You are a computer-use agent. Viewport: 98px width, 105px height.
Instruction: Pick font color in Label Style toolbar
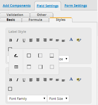[x=71, y=39]
